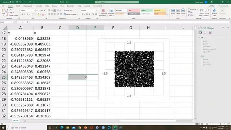The image size is (231, 130).
Task: Apply Bold formatting in the Font group
Action: pyautogui.click(x=22, y=14)
